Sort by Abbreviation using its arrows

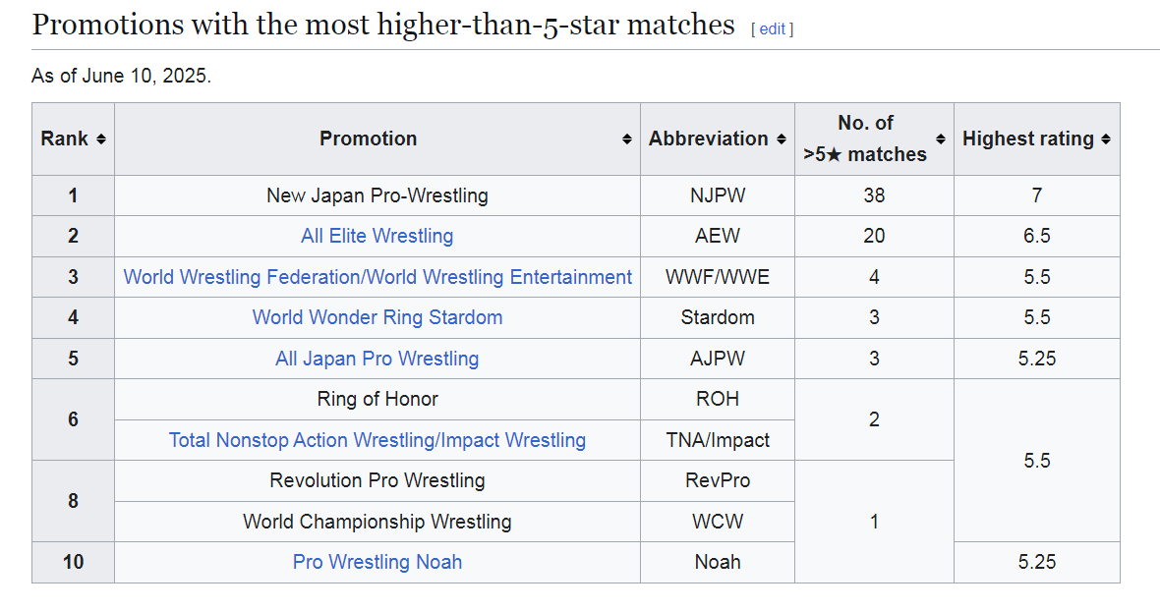pyautogui.click(x=782, y=139)
